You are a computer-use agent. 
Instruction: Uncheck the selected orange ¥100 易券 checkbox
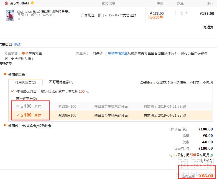tap(17, 115)
